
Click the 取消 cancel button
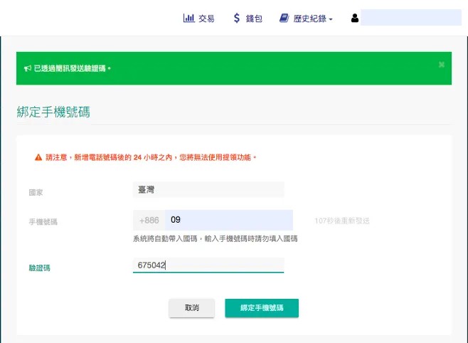tap(191, 307)
